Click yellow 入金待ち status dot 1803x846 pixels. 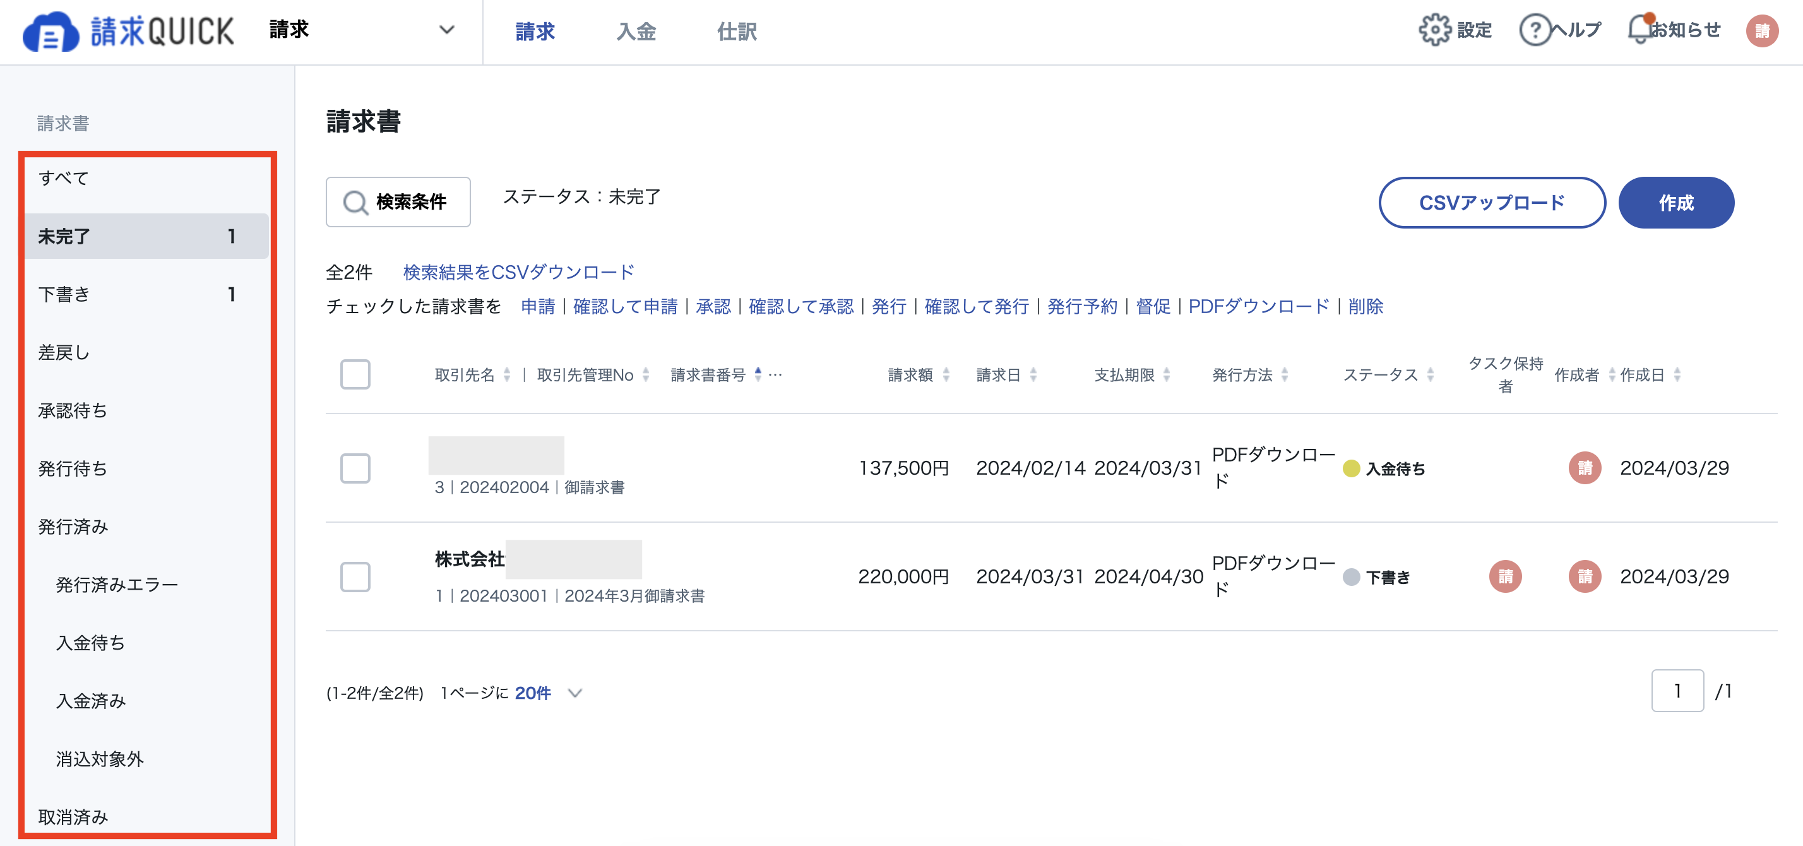(1351, 469)
